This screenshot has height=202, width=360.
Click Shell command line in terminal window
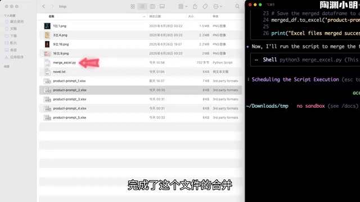307,60
